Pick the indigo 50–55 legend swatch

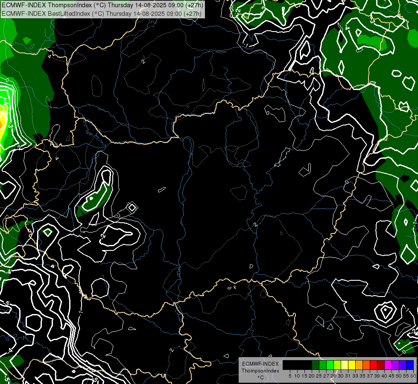(403, 365)
